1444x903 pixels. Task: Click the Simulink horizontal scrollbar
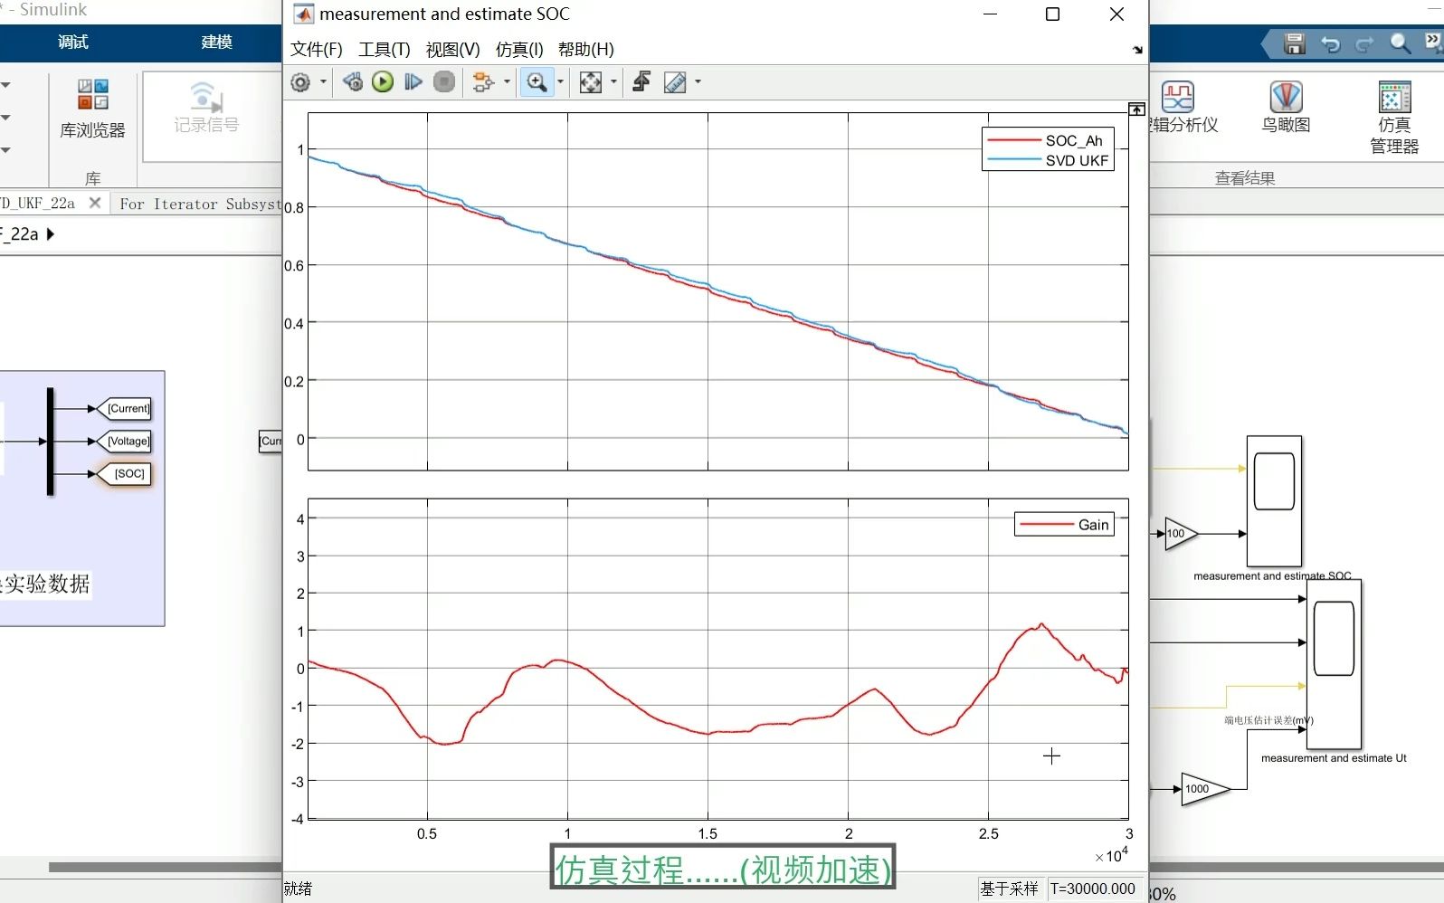tap(165, 867)
